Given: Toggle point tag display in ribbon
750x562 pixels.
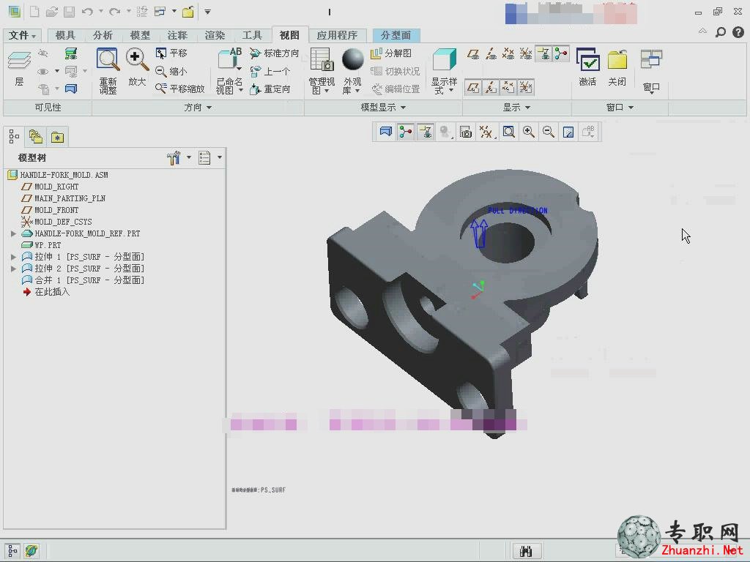Looking at the screenshot, I should tap(508, 88).
